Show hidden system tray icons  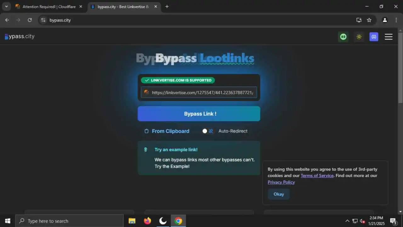[347, 221]
